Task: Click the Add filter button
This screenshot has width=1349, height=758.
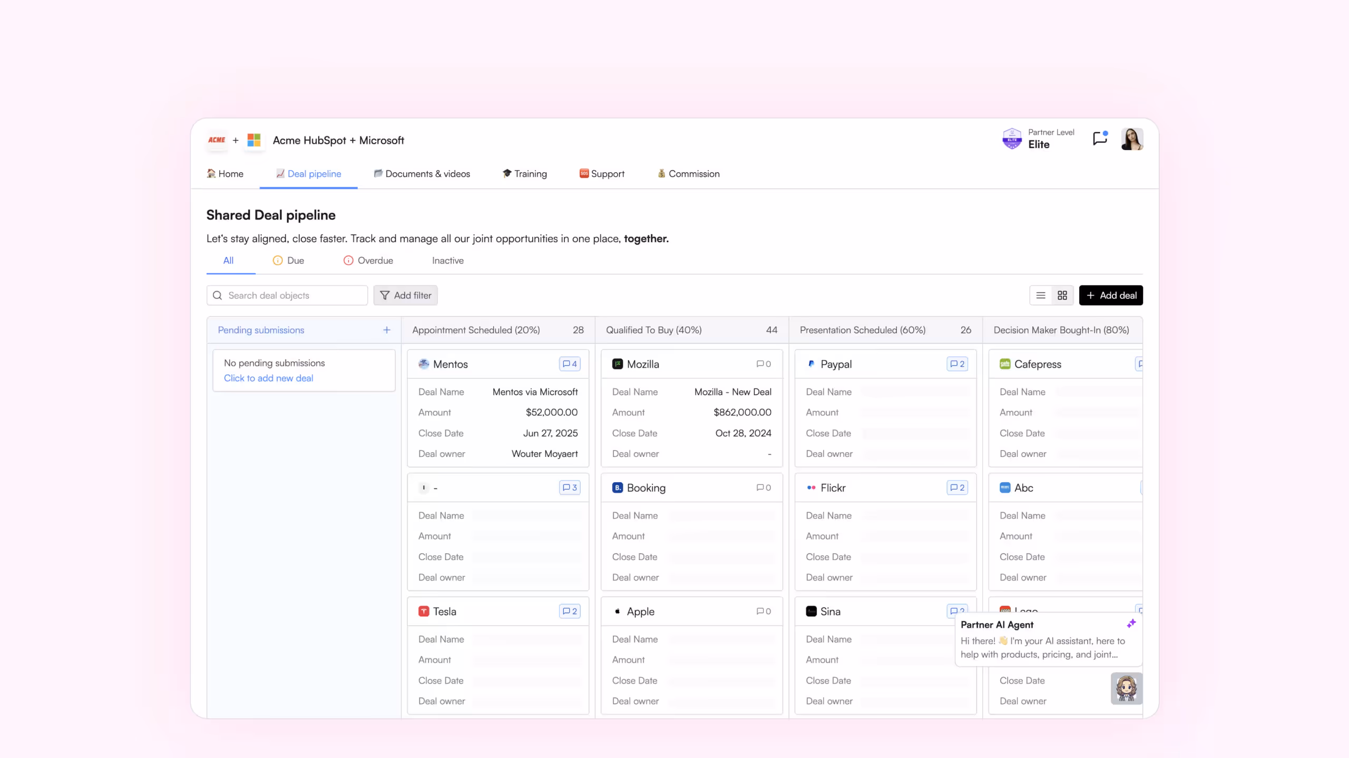Action: pyautogui.click(x=406, y=295)
